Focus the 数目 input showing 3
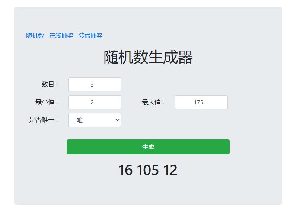Screen dimensions: 303x210 [x=95, y=84]
